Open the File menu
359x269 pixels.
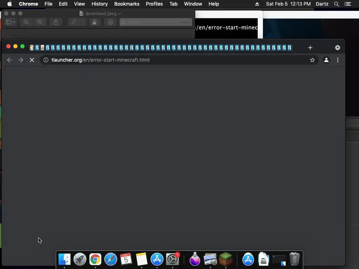[x=48, y=4]
